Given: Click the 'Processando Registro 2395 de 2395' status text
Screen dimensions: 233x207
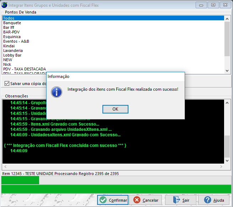Looking at the screenshot, I should pos(86,174).
